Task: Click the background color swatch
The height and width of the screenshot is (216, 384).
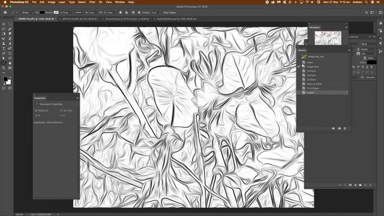Action: 8,82
